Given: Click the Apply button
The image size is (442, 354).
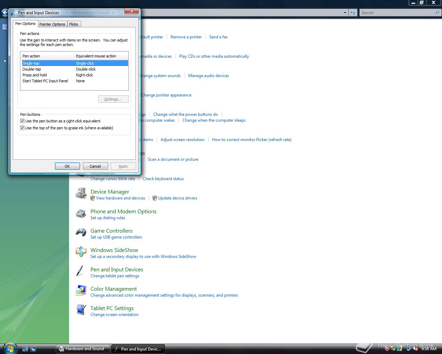Looking at the screenshot, I should click(123, 166).
